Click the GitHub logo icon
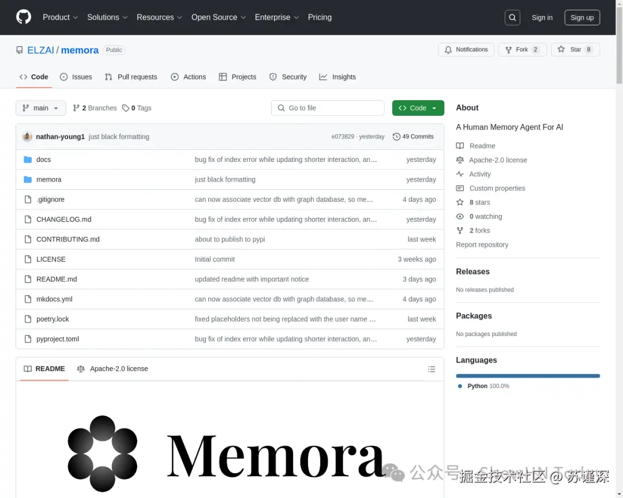The height and width of the screenshot is (498, 623). coord(24,17)
